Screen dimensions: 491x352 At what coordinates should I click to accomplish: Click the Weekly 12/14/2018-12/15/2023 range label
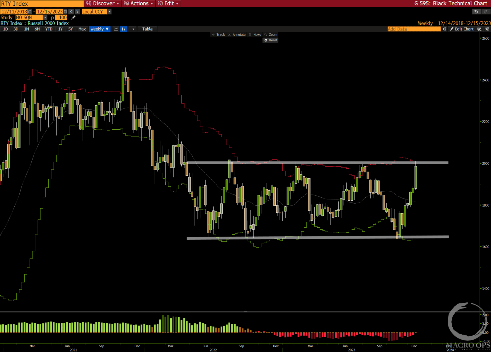(454, 23)
